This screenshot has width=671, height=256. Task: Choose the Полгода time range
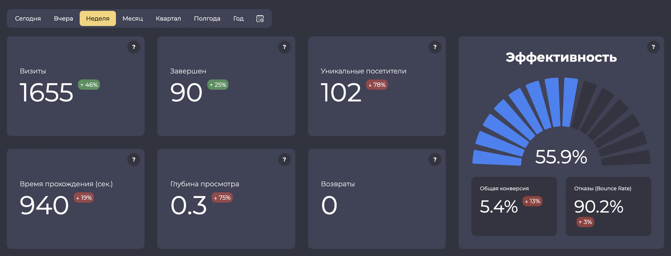tap(207, 19)
